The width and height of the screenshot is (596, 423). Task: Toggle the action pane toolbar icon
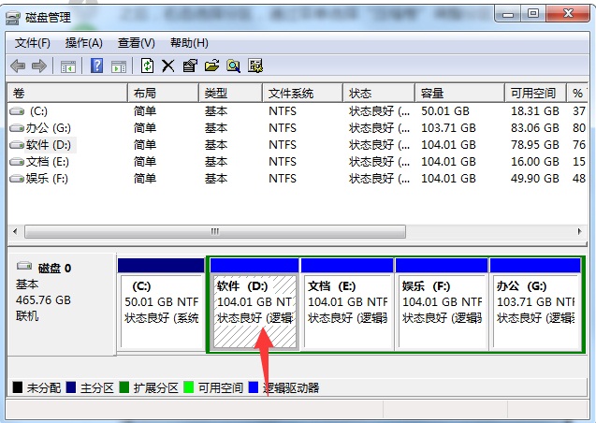pos(119,66)
